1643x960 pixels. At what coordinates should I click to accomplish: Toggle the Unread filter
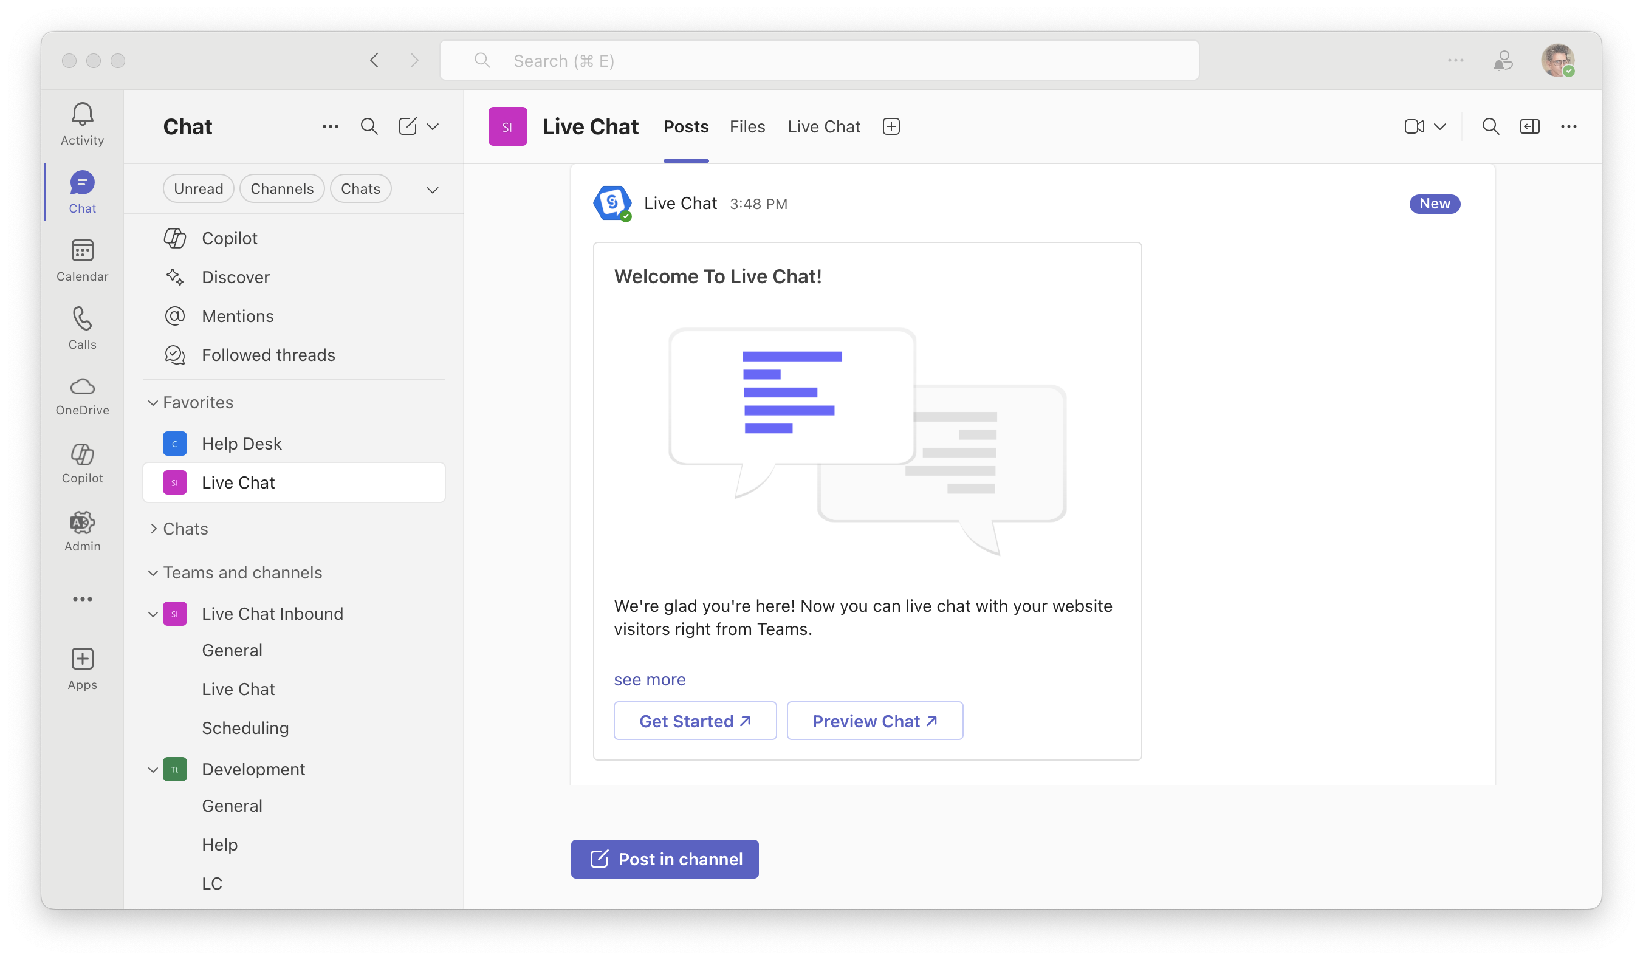coord(198,188)
